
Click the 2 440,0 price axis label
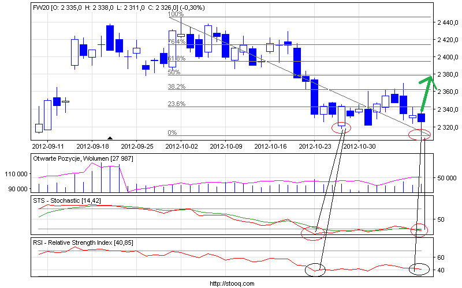pyautogui.click(x=448, y=22)
